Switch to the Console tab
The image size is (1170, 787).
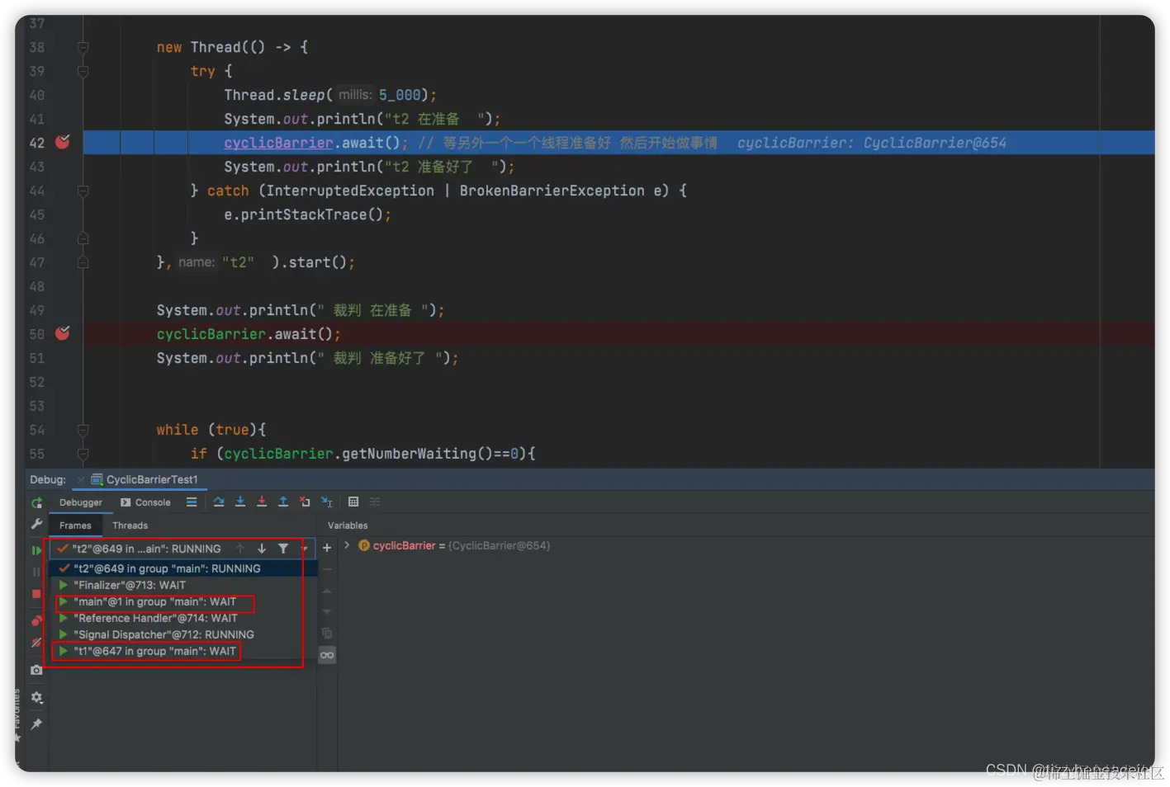click(x=145, y=502)
